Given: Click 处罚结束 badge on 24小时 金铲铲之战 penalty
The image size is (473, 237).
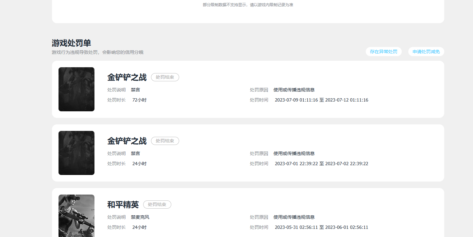Looking at the screenshot, I should click(165, 141).
